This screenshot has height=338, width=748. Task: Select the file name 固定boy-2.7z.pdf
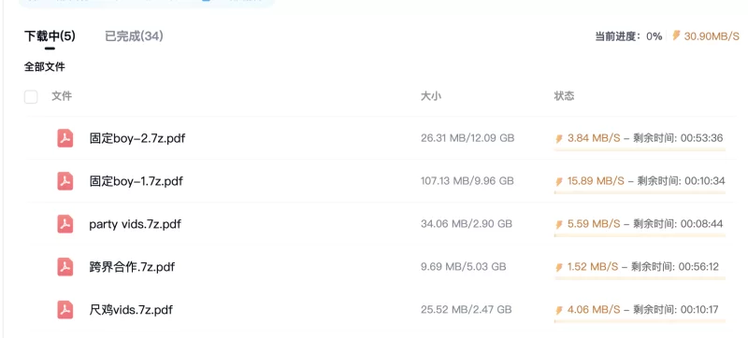[137, 138]
